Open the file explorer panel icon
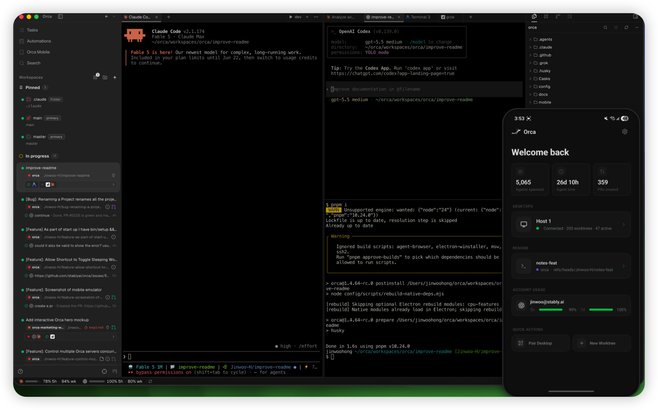Image resolution: width=658 pixels, height=410 pixels. click(x=534, y=16)
